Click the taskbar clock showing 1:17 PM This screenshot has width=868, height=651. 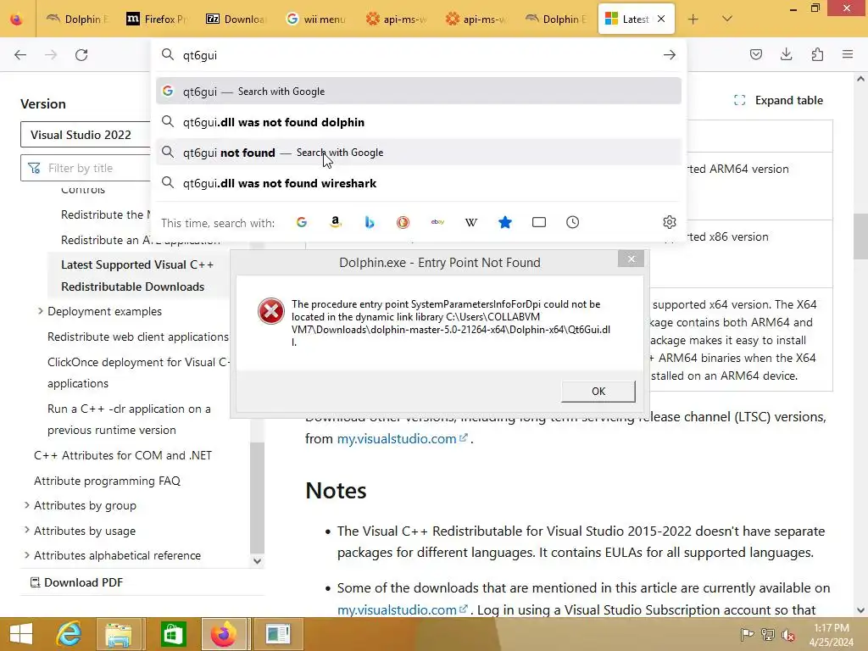[x=831, y=635]
